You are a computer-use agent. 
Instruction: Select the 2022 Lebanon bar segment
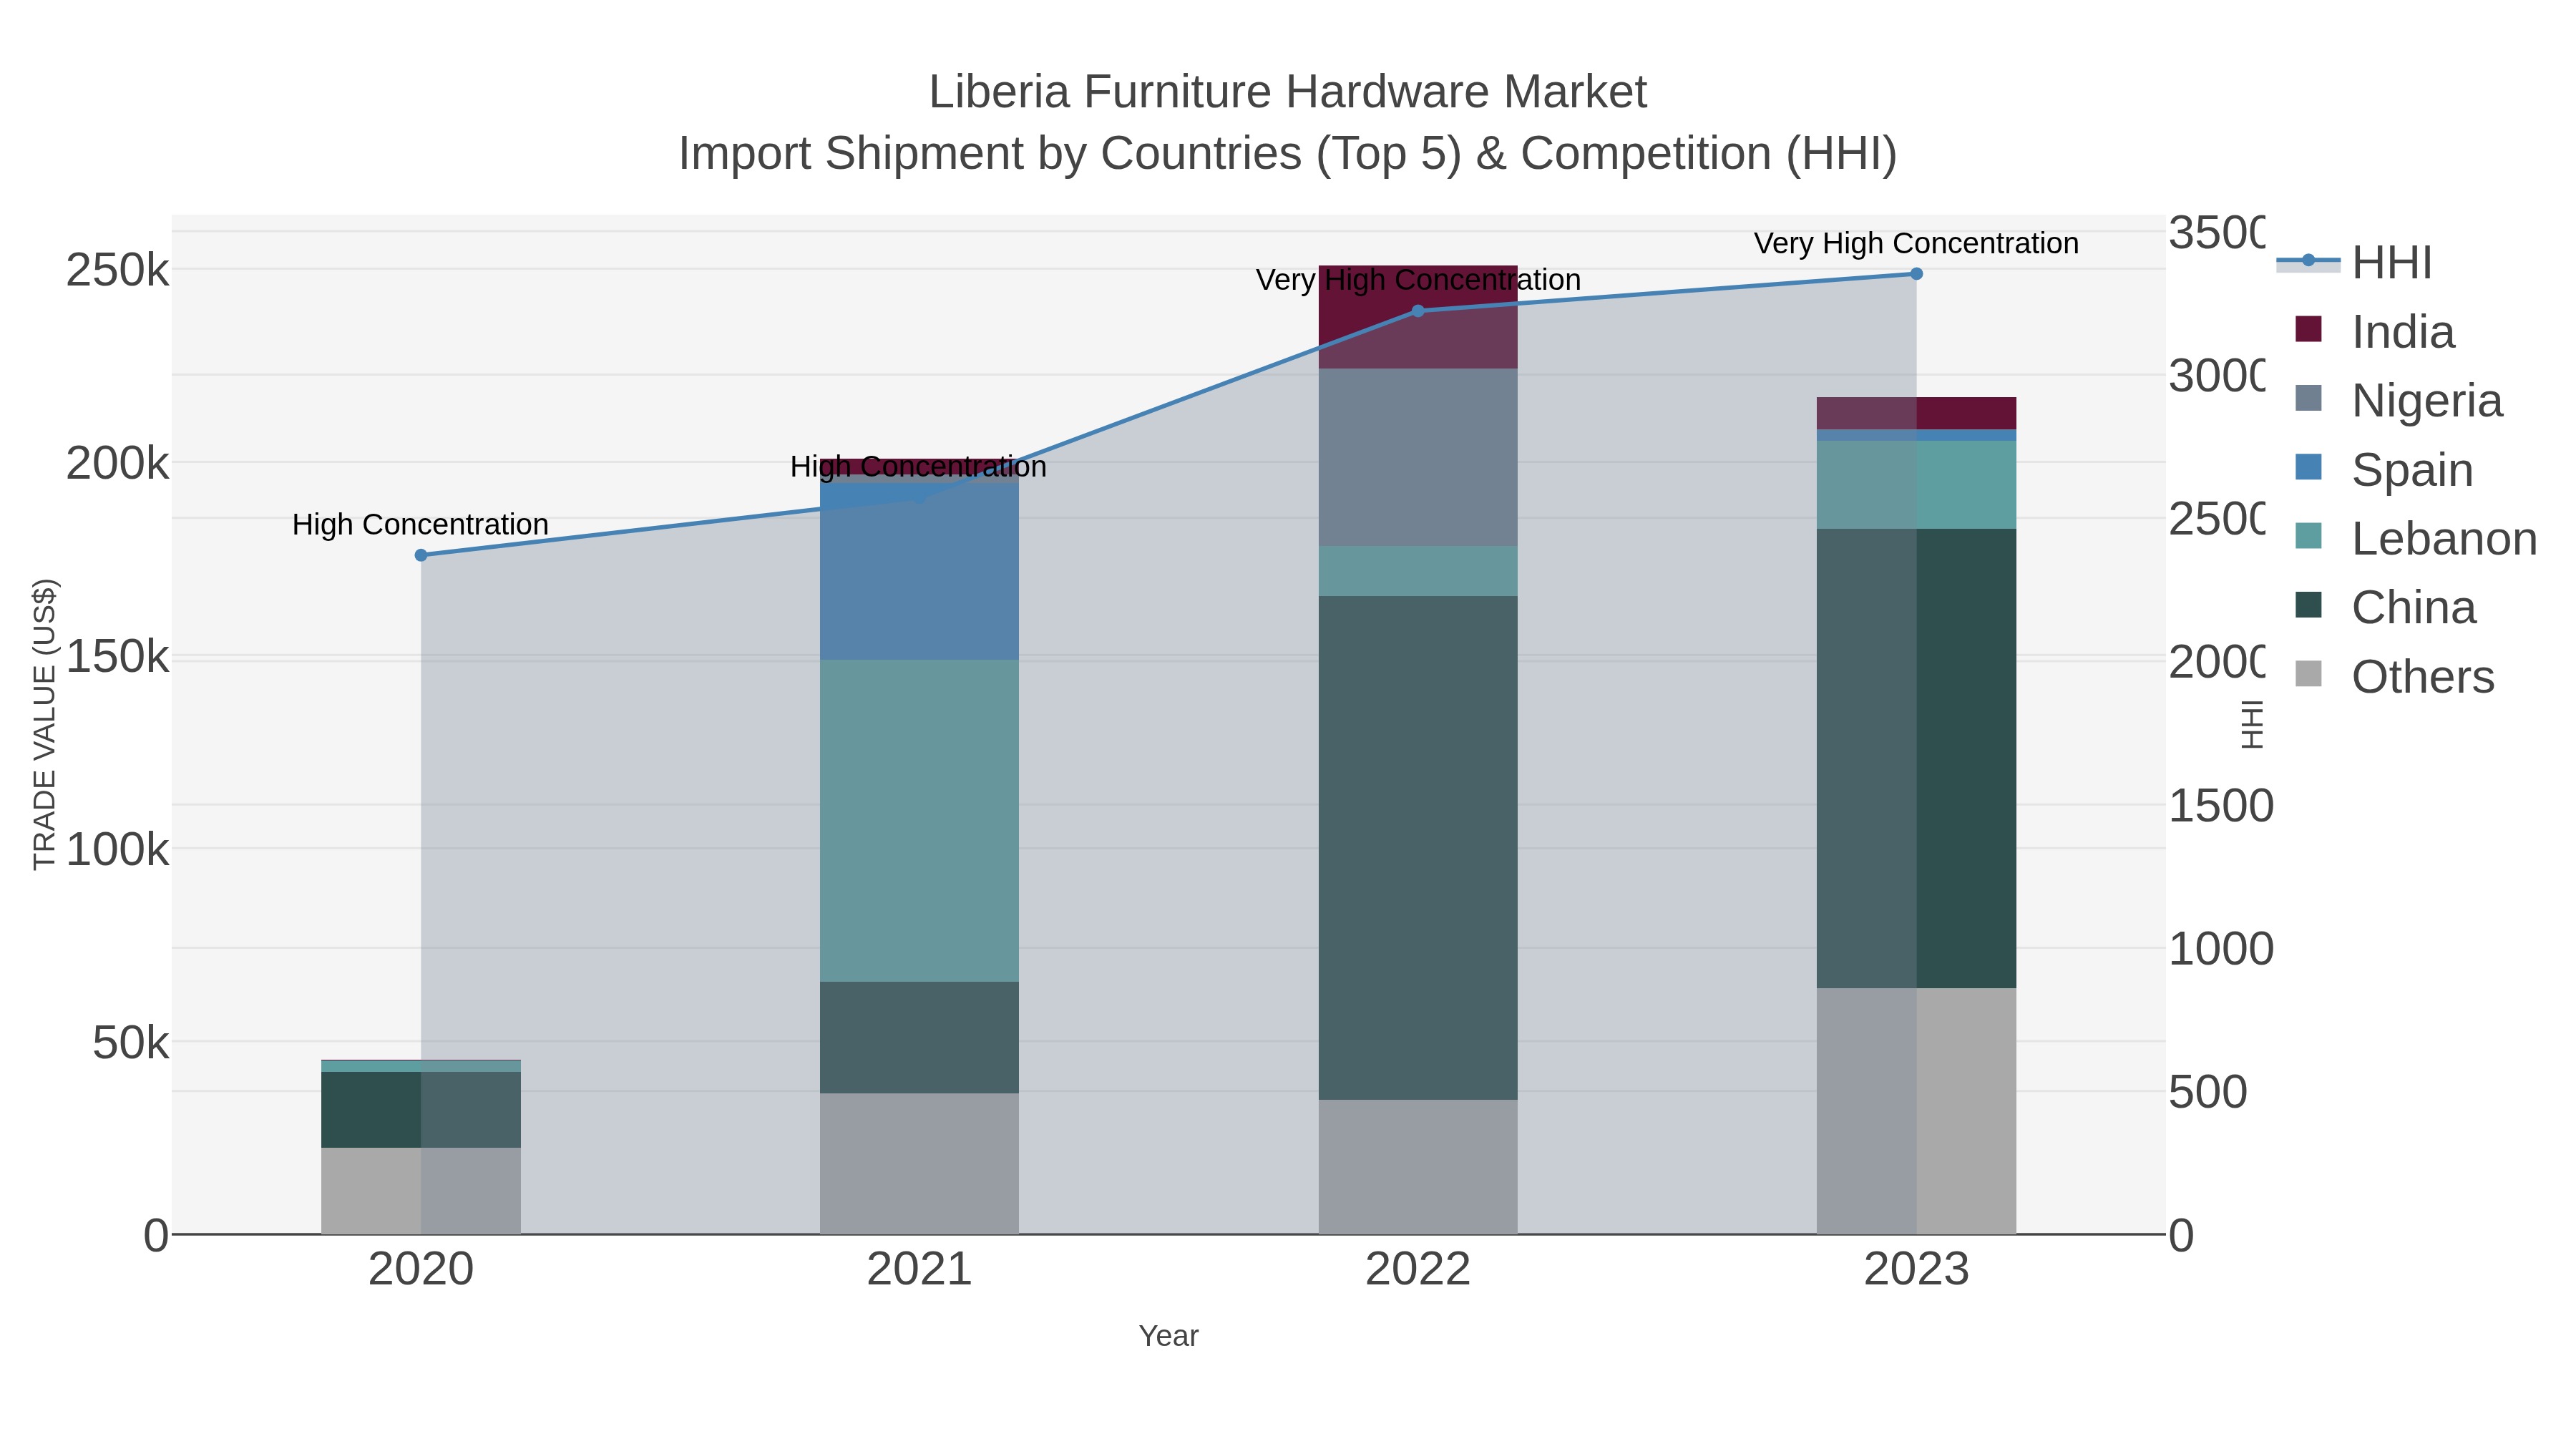(1418, 572)
